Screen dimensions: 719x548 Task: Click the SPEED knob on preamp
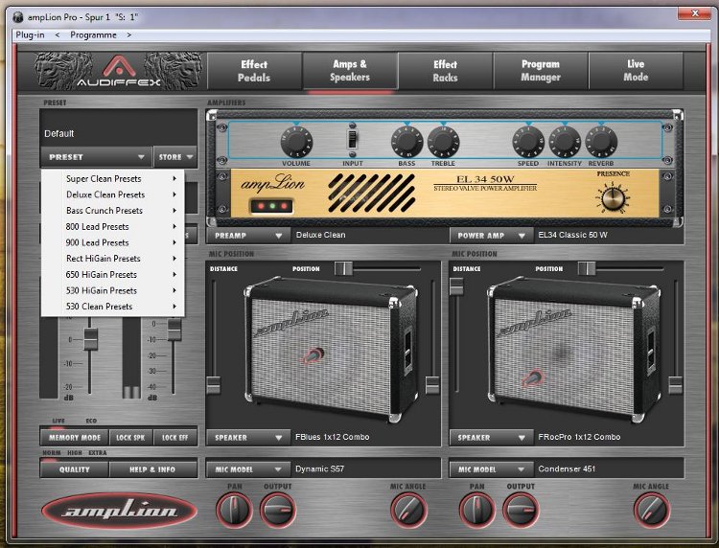[x=528, y=142]
